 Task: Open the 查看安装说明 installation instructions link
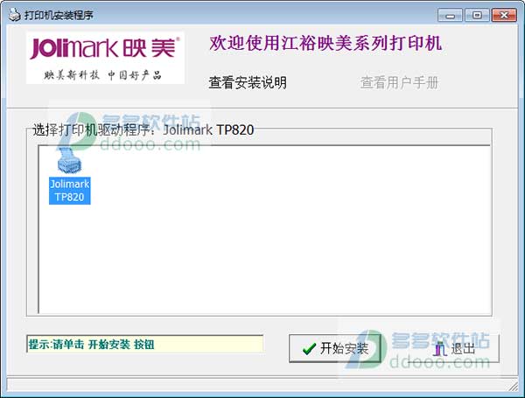pos(248,82)
